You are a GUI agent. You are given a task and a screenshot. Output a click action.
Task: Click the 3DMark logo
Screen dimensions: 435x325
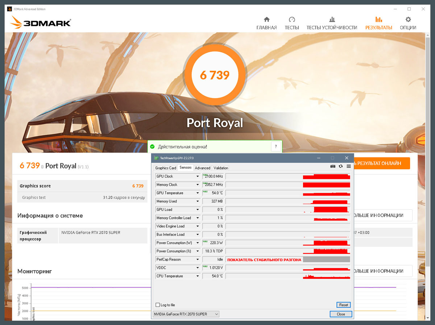(41, 22)
